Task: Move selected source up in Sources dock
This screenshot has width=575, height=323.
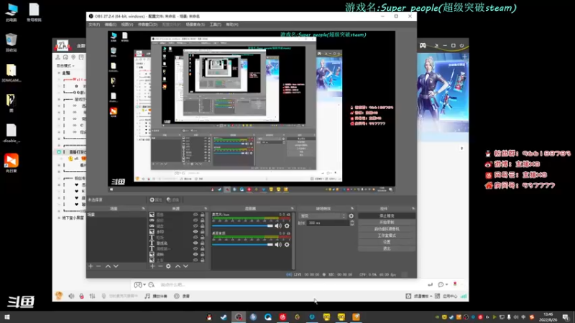Action: [x=178, y=266]
